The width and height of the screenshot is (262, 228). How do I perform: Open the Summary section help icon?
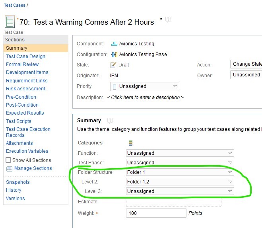[x=110, y=121]
